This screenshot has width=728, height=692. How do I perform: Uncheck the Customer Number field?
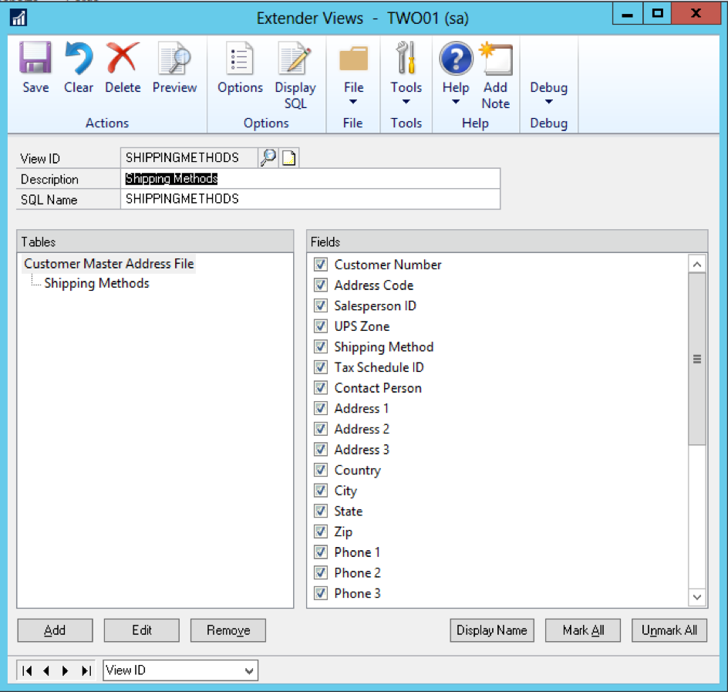(320, 265)
